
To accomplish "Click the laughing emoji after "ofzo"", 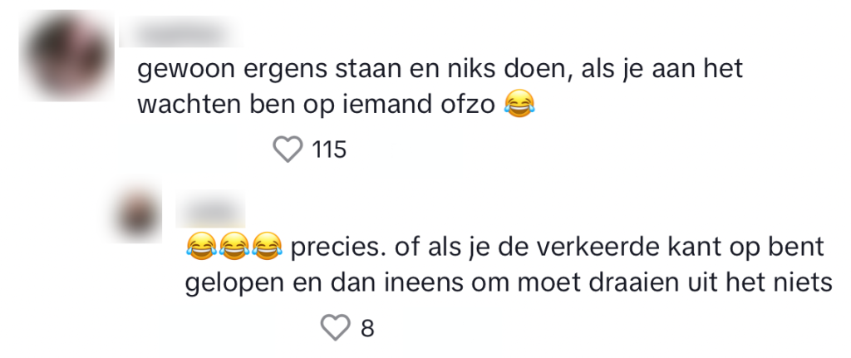I will click(x=519, y=105).
